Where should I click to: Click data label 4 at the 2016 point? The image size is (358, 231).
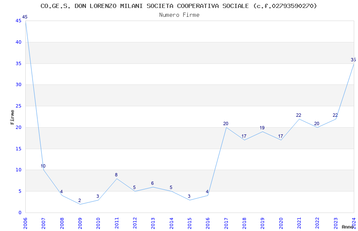point(207,192)
